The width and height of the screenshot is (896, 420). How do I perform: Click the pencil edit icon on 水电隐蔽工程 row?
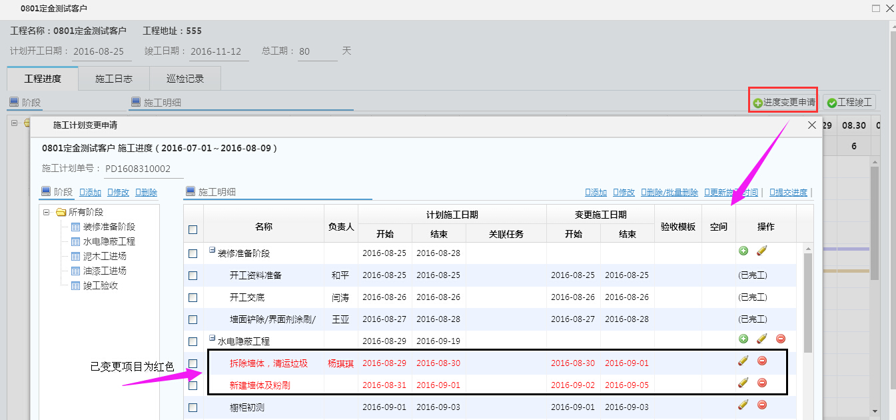click(761, 338)
